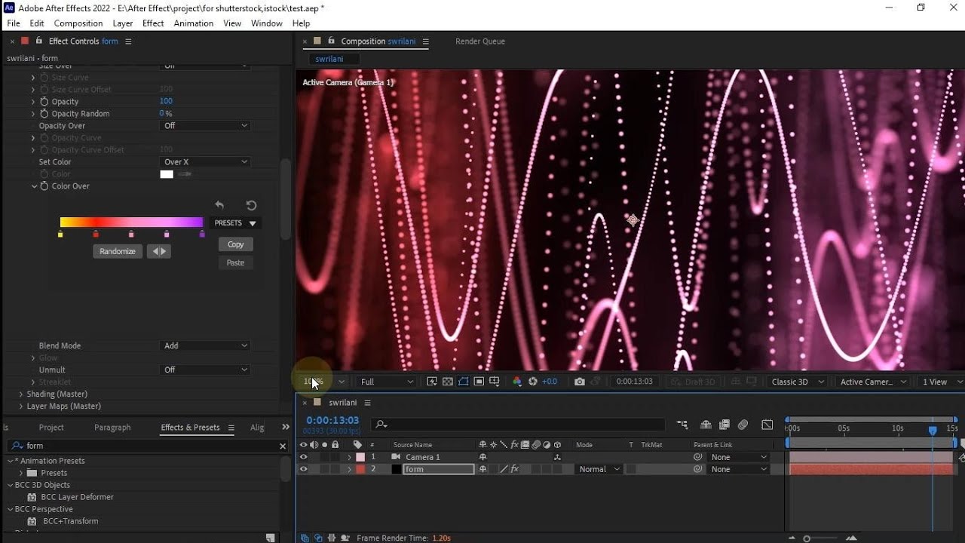
Task: Click the Randomize button
Action: tap(118, 251)
